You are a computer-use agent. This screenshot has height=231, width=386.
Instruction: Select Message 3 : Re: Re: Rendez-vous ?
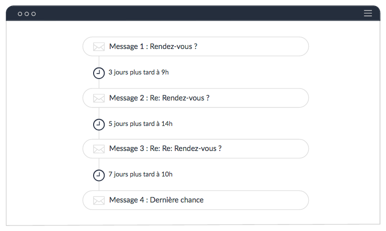tap(165, 148)
